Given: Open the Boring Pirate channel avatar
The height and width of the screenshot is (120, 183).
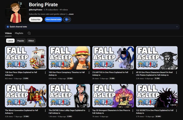Looking at the screenshot, I should tap(16, 12).
